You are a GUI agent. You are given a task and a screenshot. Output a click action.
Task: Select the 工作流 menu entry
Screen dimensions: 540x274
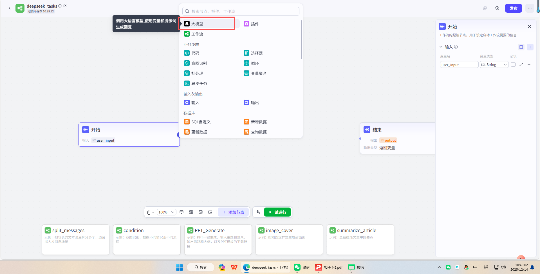coord(198,34)
